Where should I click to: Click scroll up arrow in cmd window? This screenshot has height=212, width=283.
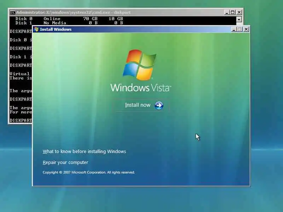point(239,19)
